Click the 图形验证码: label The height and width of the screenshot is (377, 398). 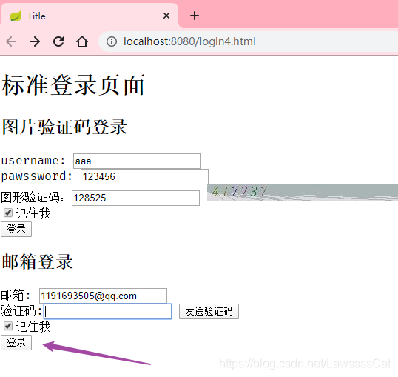33,198
